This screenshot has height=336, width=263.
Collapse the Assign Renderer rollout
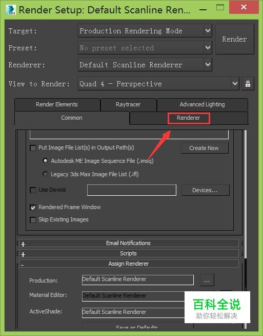tap(129, 264)
